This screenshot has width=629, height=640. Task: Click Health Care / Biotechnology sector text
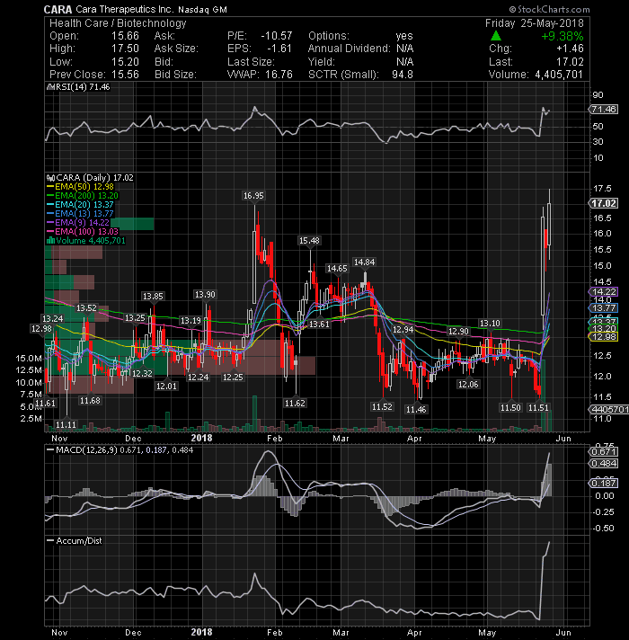click(x=118, y=23)
